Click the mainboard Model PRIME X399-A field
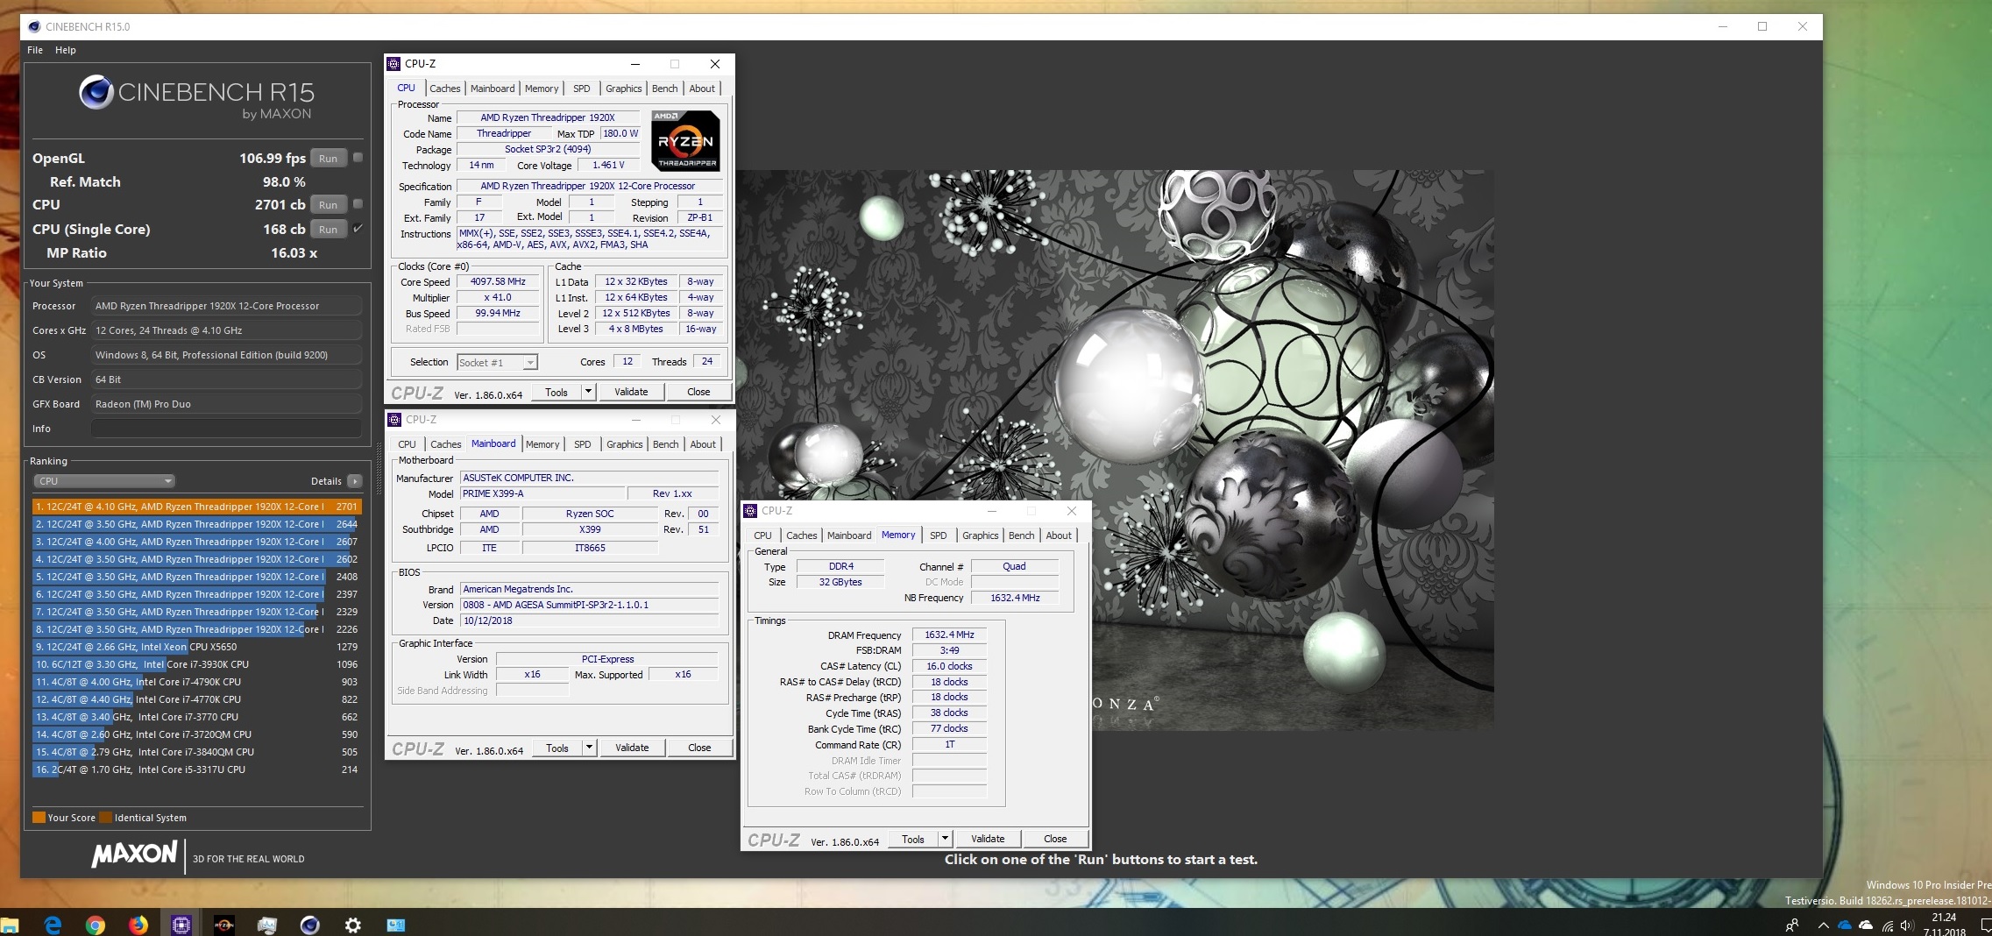This screenshot has width=1992, height=936. 542,493
